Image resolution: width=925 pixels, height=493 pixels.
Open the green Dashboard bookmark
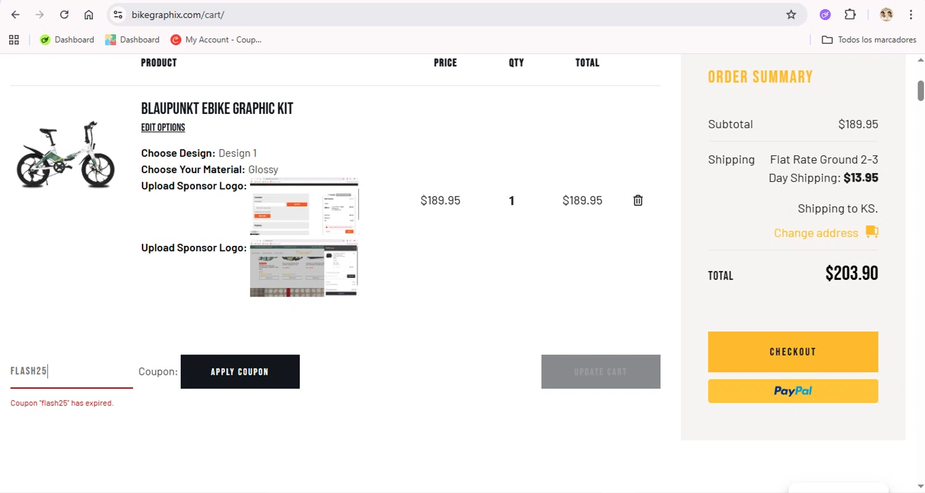click(x=67, y=39)
